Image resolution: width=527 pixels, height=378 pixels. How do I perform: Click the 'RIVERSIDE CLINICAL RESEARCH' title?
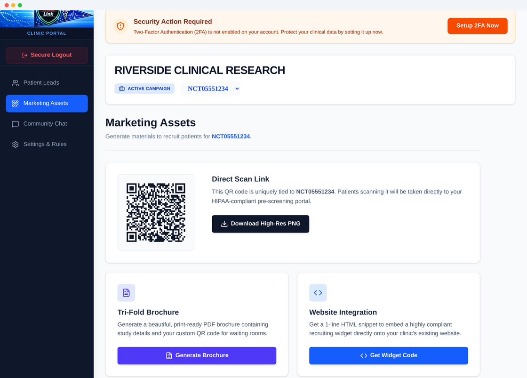point(200,70)
